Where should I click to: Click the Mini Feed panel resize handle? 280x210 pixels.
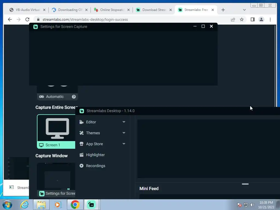click(x=245, y=184)
